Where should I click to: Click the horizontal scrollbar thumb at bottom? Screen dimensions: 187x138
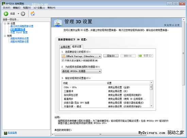click(x=100, y=134)
